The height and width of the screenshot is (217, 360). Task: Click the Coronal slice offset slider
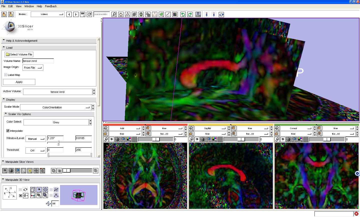[x=327, y=139]
